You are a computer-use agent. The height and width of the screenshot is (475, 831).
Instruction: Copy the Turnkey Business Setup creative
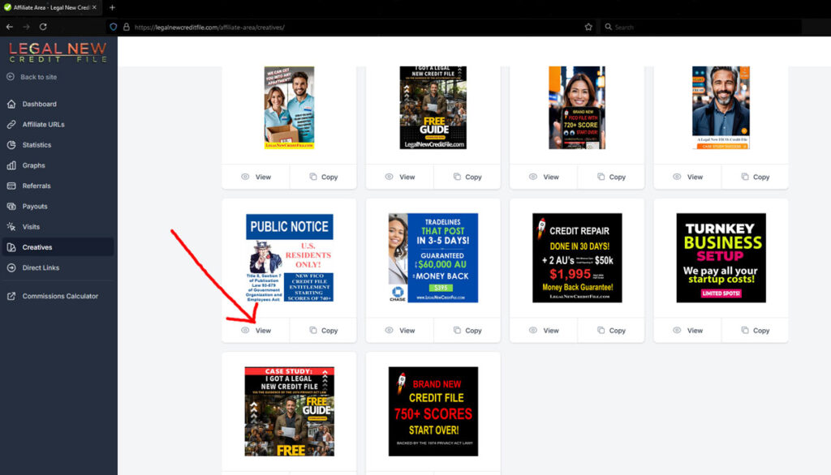(754, 331)
